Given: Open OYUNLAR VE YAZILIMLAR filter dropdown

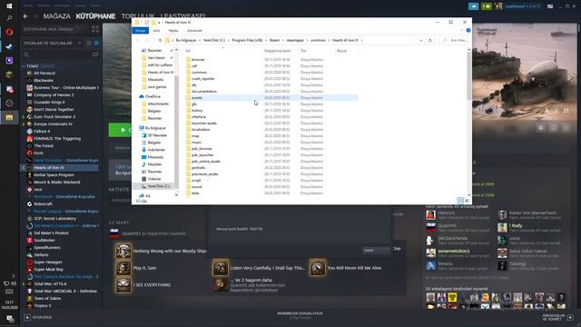Looking at the screenshot, I should 53,43.
